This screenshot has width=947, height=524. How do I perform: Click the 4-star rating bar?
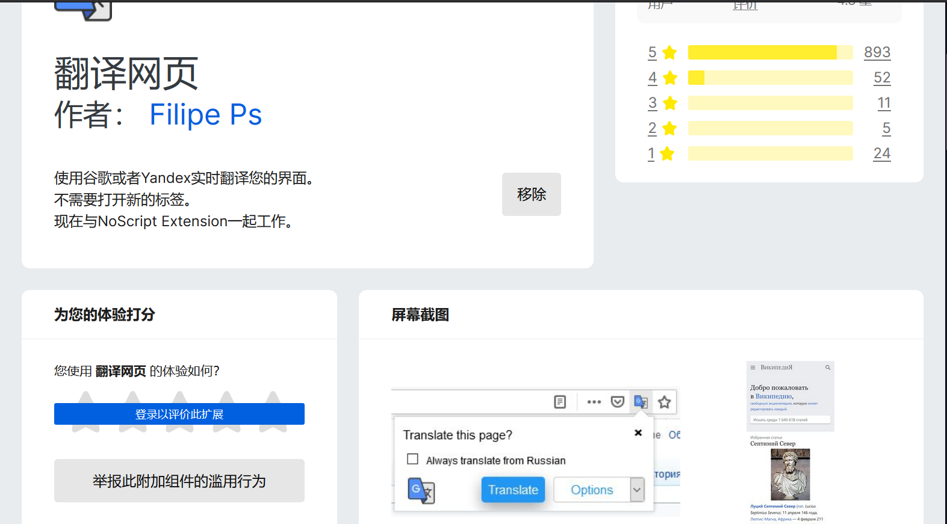pyautogui.click(x=770, y=78)
